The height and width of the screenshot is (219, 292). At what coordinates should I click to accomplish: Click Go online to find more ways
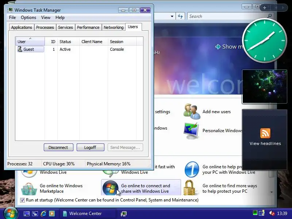[230, 188]
